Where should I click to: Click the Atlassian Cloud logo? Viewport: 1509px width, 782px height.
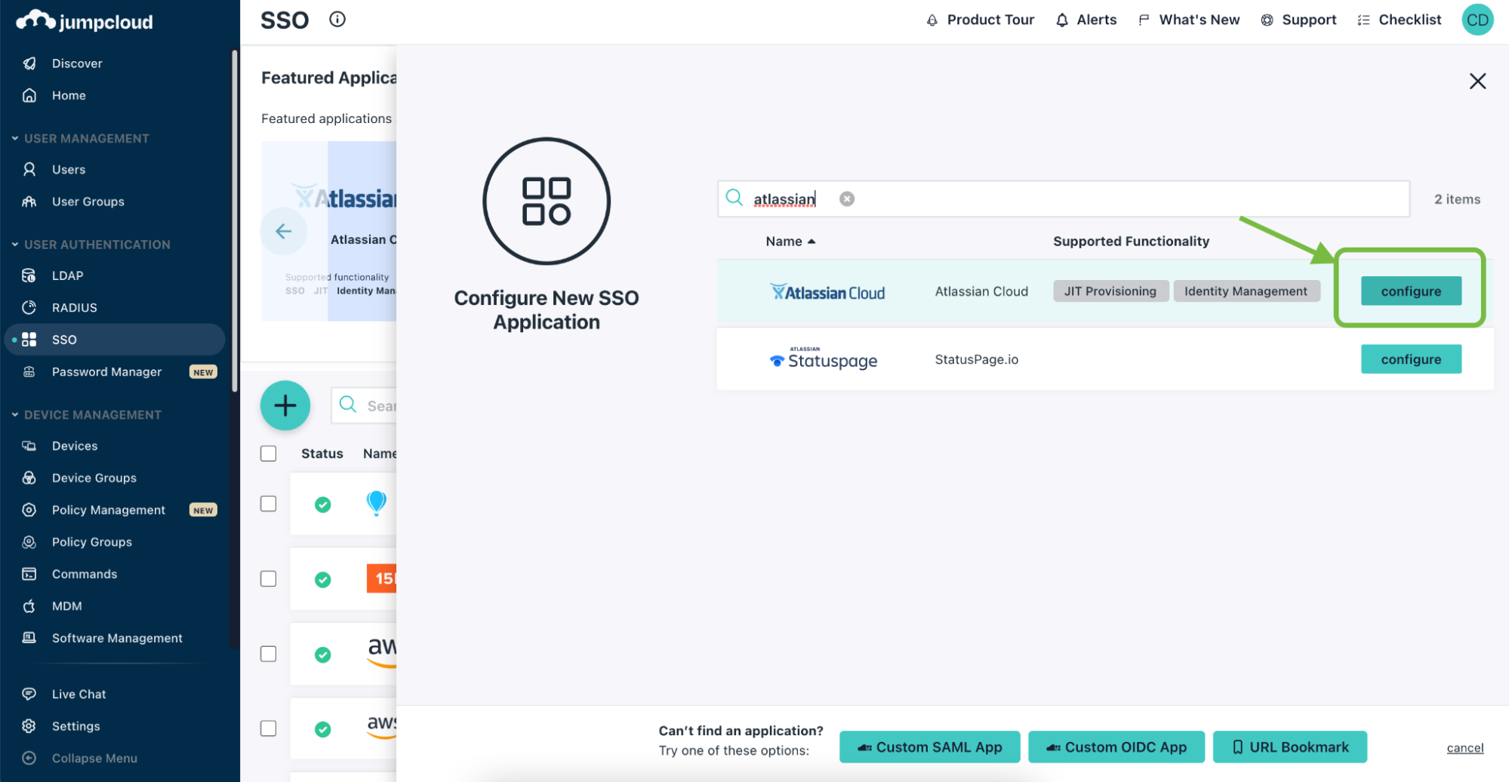827,292
